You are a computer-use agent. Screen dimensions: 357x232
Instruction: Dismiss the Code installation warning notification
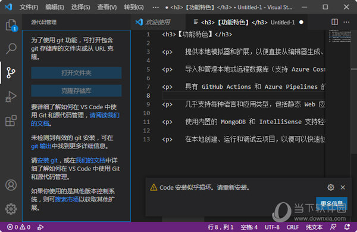click(343, 187)
